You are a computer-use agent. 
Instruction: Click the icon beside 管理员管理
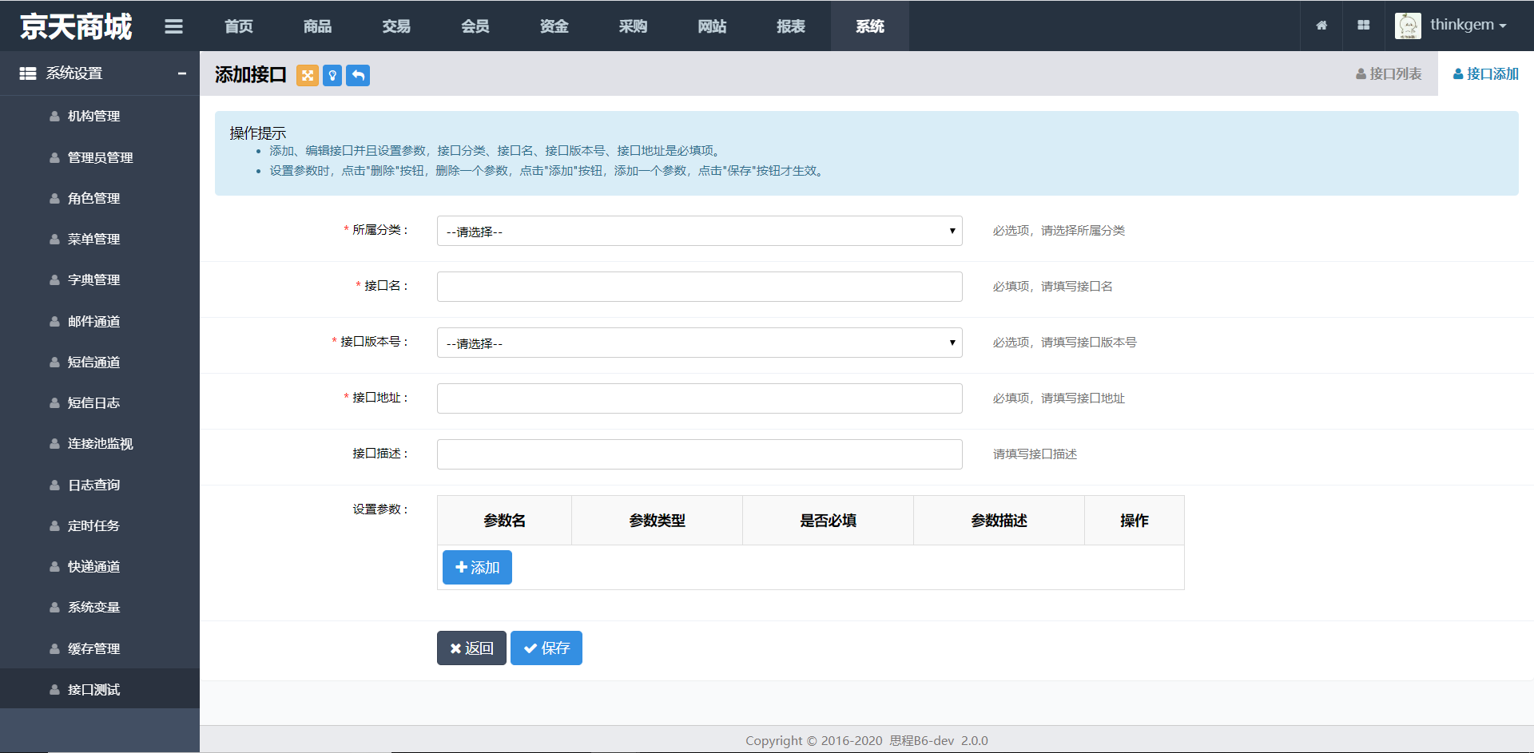coord(54,158)
